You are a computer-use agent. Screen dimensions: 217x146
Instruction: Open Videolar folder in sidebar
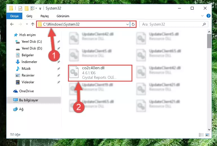28,82
